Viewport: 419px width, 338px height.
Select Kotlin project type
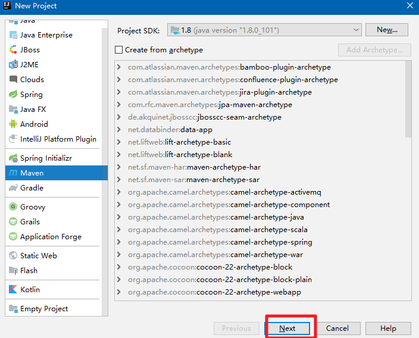(x=54, y=289)
